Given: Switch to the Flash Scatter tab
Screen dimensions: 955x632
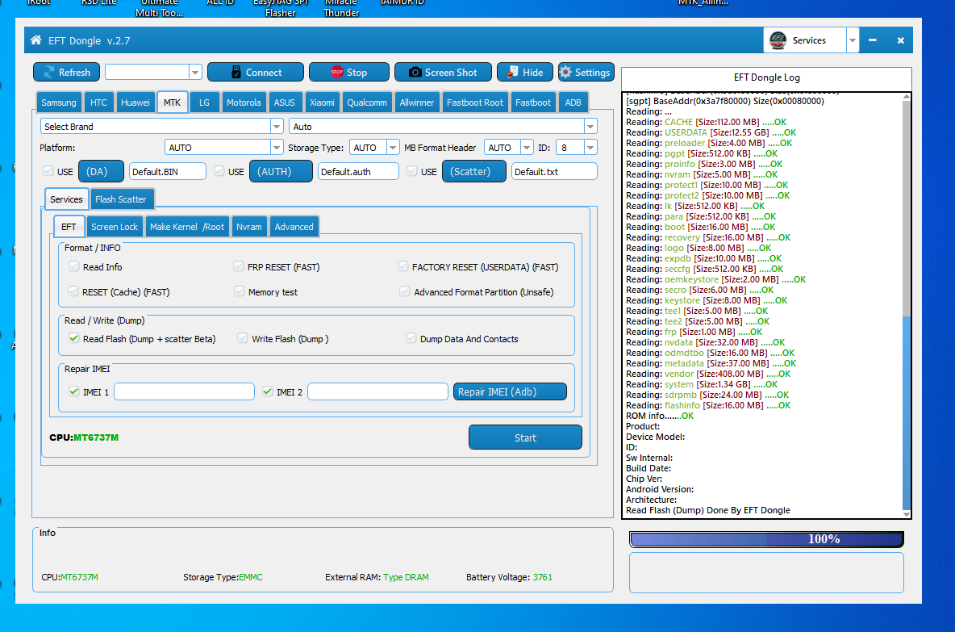Looking at the screenshot, I should 121,199.
